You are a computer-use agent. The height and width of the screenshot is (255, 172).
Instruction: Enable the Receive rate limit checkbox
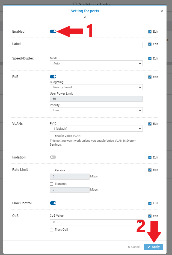52,170
